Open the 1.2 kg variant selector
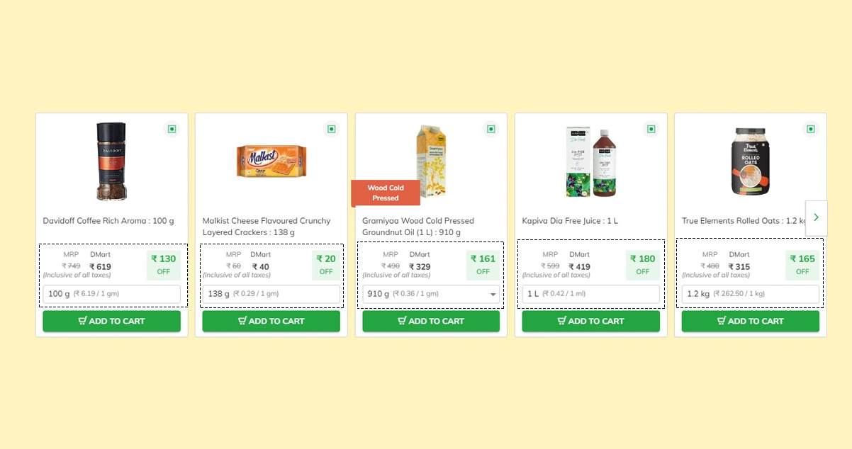 point(750,294)
